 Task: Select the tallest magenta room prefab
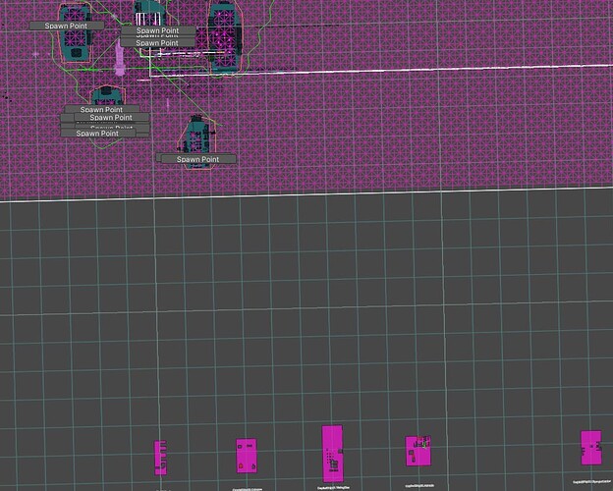pyautogui.click(x=332, y=454)
